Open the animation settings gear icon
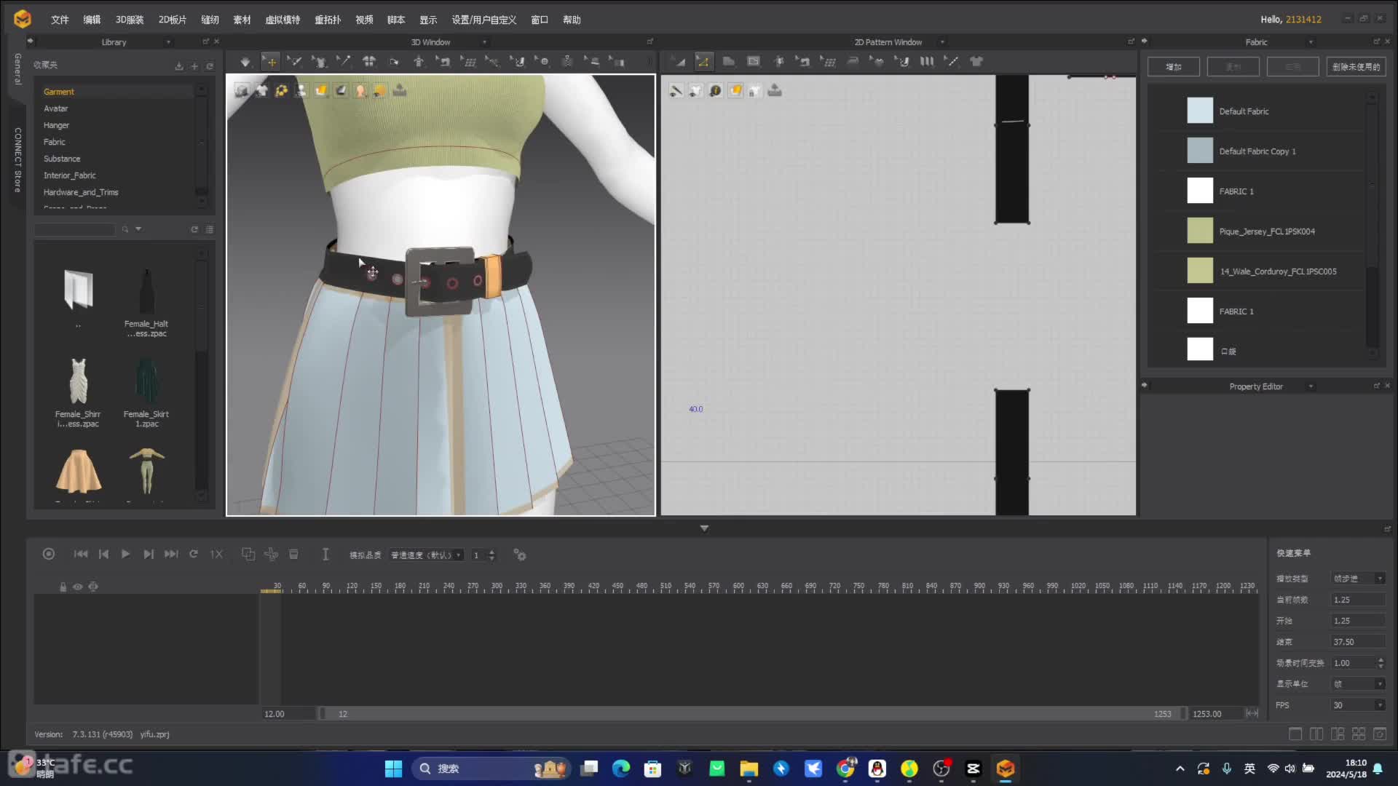The image size is (1398, 786). point(520,555)
